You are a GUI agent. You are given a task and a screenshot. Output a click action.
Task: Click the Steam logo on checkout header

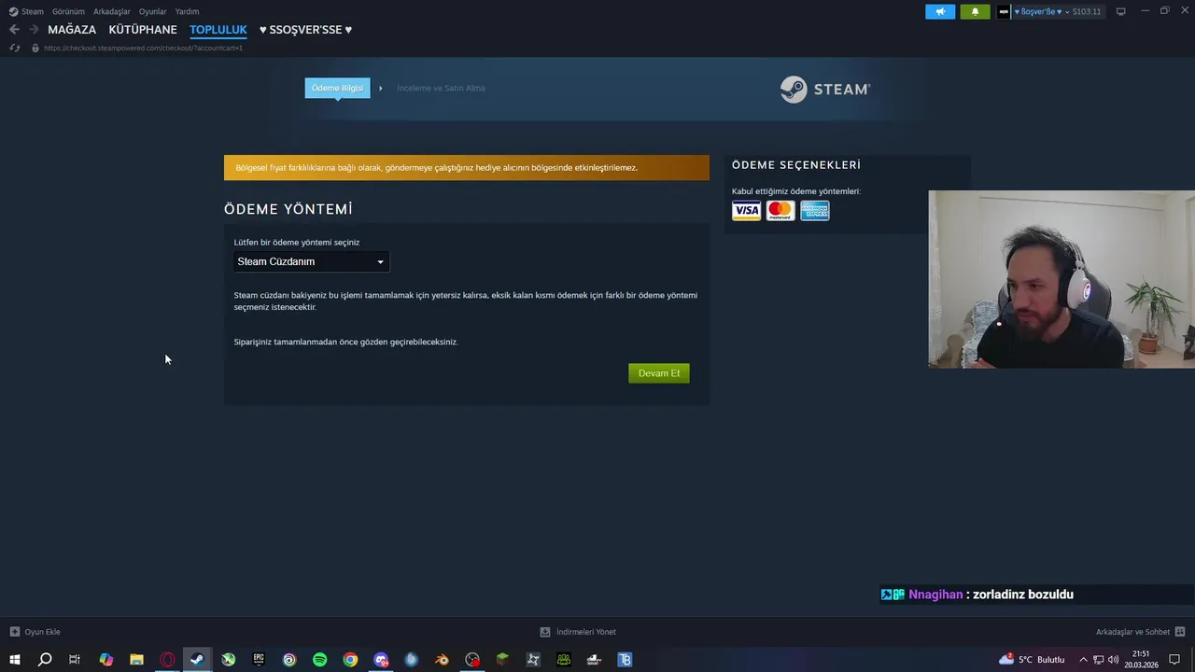825,90
